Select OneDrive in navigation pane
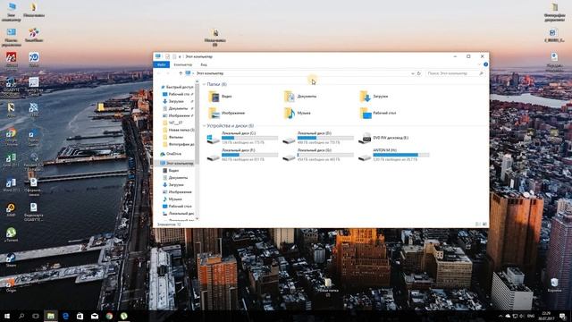Screen dimensions: 572x322 click(171, 154)
